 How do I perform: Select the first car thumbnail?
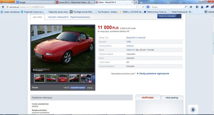(39, 78)
